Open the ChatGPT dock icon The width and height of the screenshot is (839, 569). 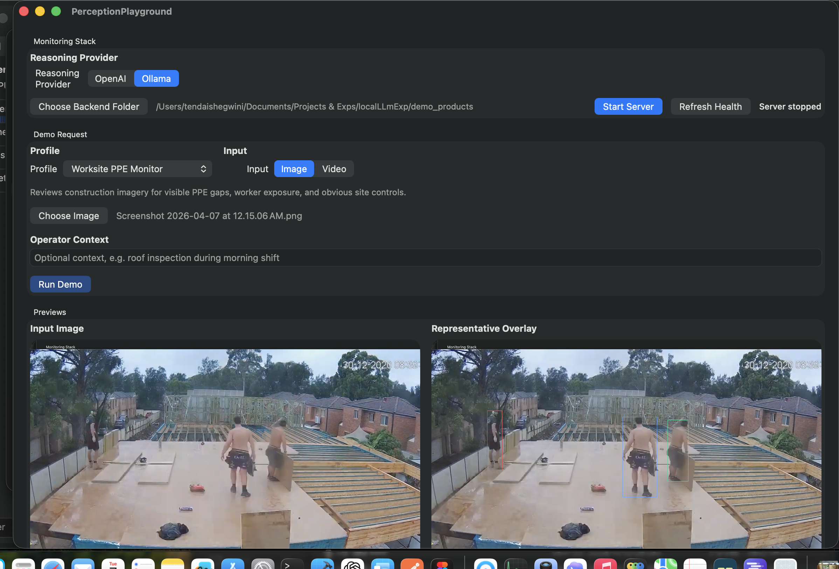pyautogui.click(x=352, y=564)
